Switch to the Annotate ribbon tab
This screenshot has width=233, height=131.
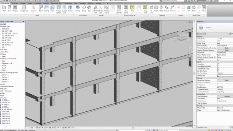click(x=37, y=3)
